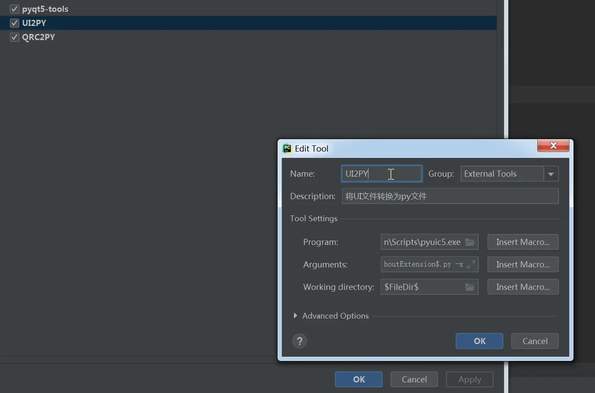
Task: Click OK at the bottom of the settings window
Action: [x=358, y=379]
